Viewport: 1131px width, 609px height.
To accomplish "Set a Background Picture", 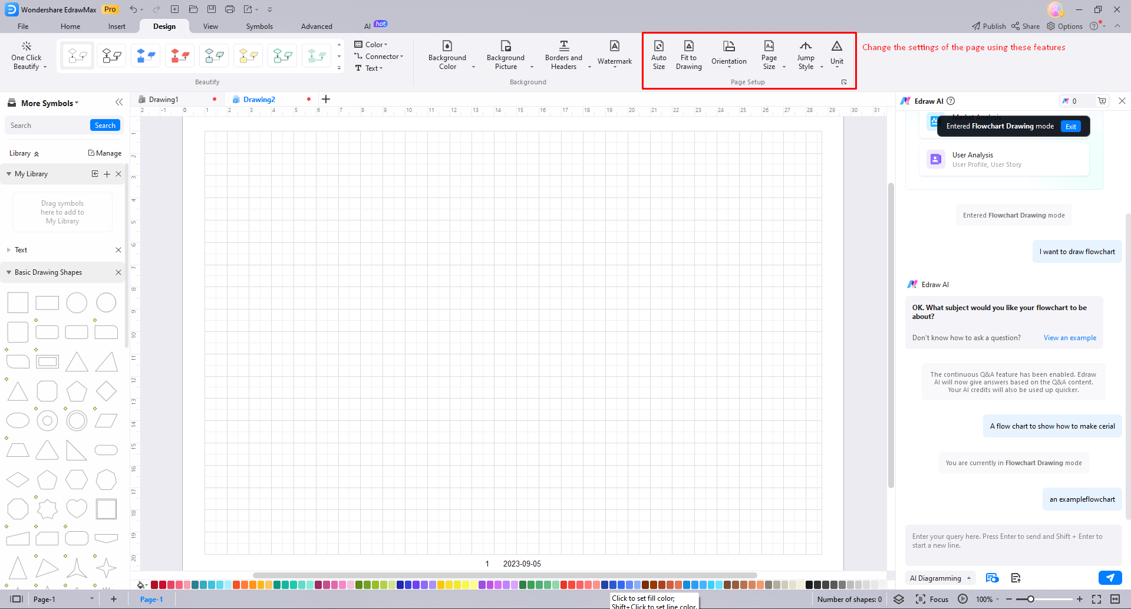I will coord(506,55).
